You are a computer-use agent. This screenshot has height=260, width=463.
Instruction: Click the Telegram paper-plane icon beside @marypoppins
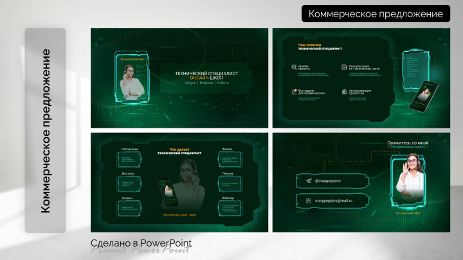(309, 180)
